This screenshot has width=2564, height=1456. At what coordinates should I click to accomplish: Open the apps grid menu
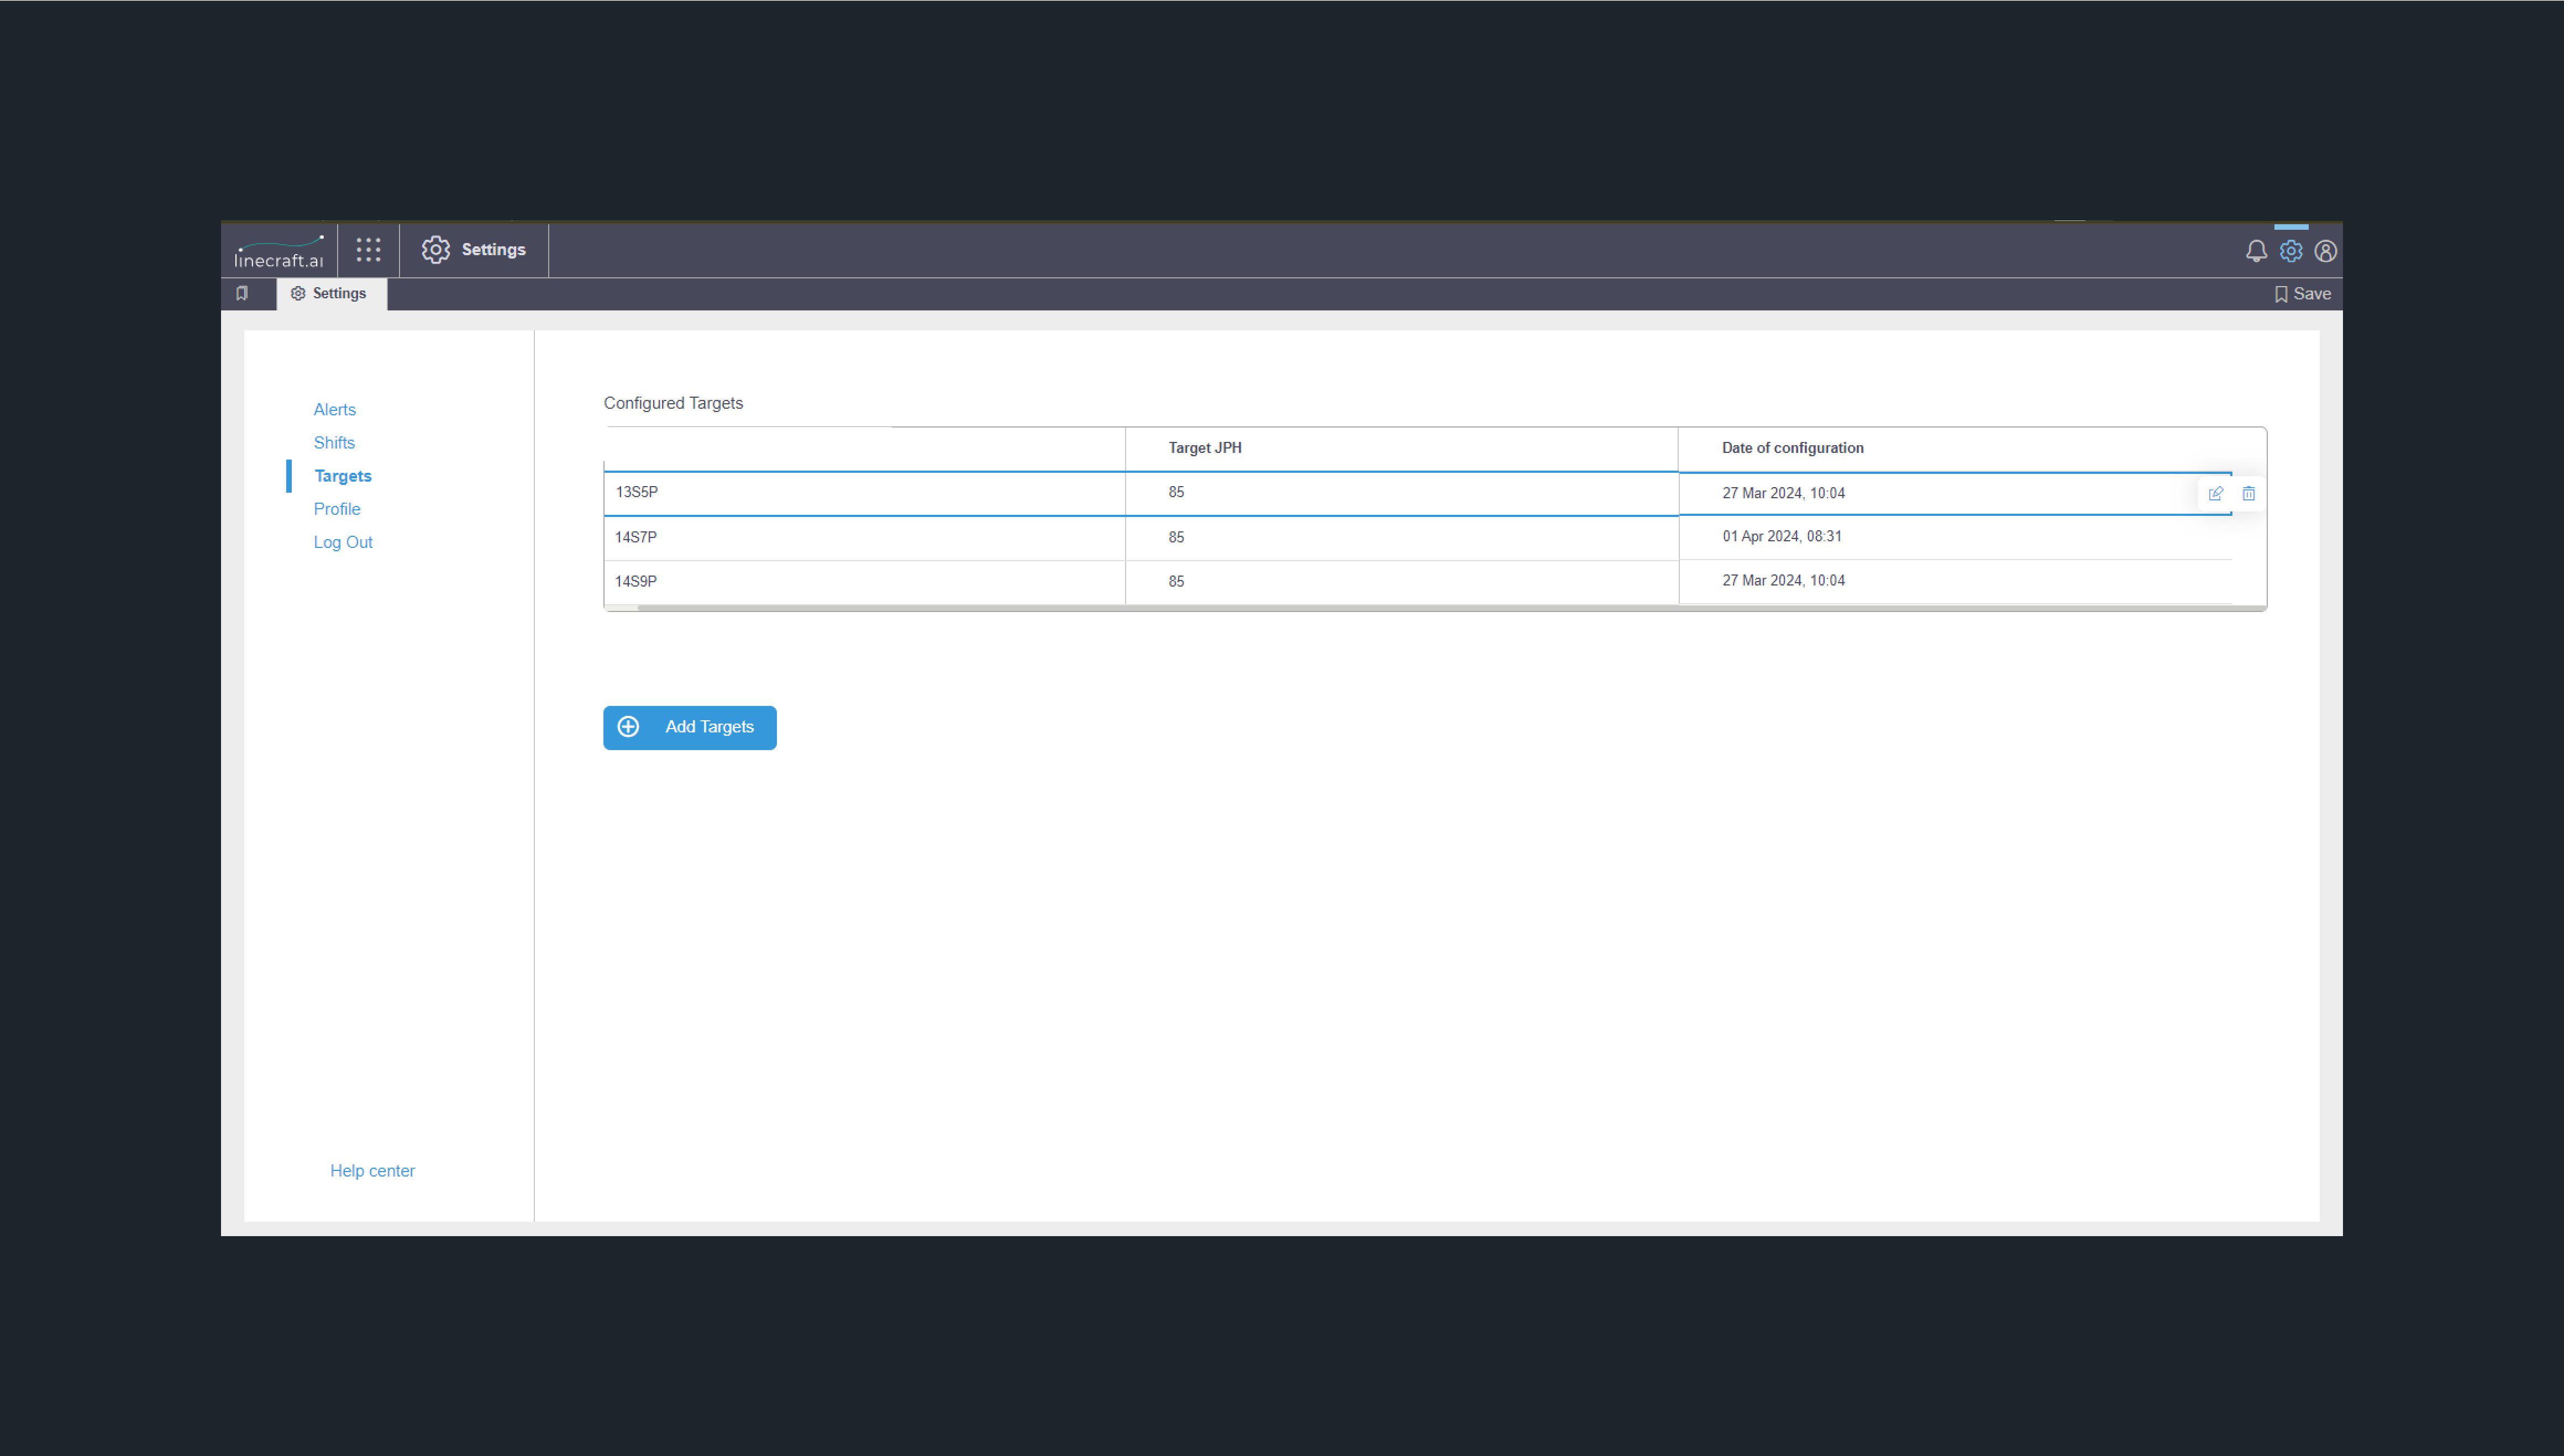click(x=368, y=250)
